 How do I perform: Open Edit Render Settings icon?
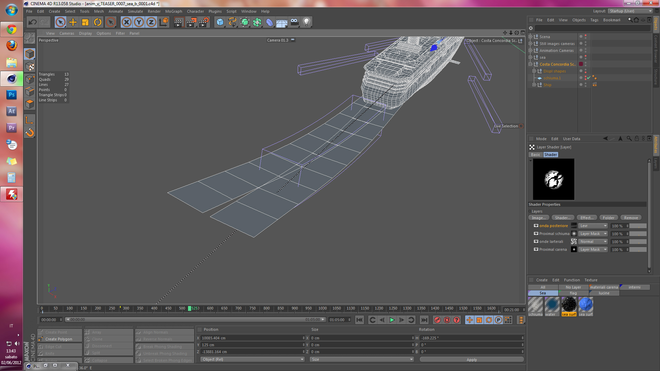tap(204, 22)
